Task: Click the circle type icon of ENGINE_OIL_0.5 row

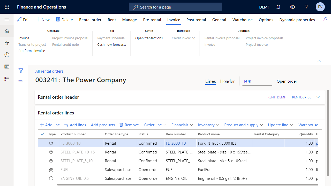Action: [51, 179]
